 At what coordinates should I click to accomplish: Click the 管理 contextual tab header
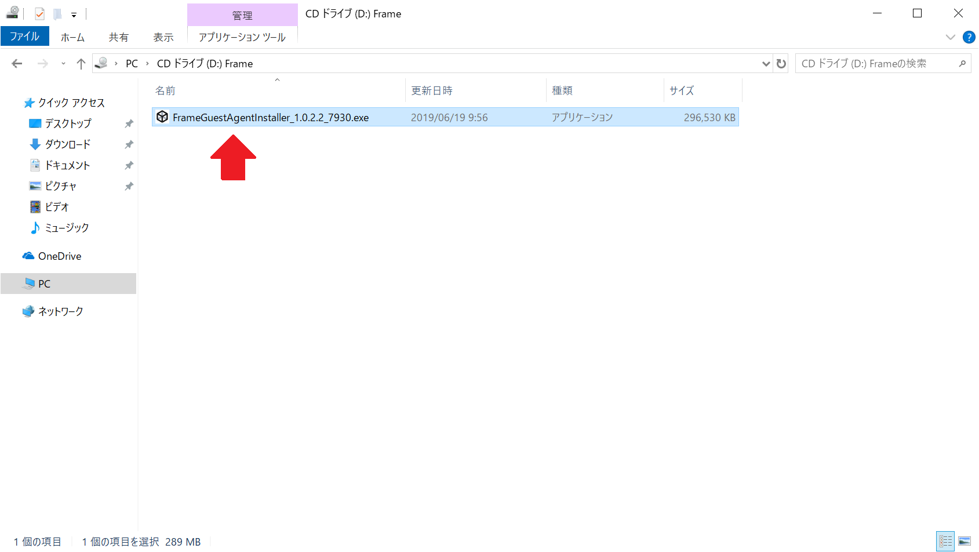[242, 16]
